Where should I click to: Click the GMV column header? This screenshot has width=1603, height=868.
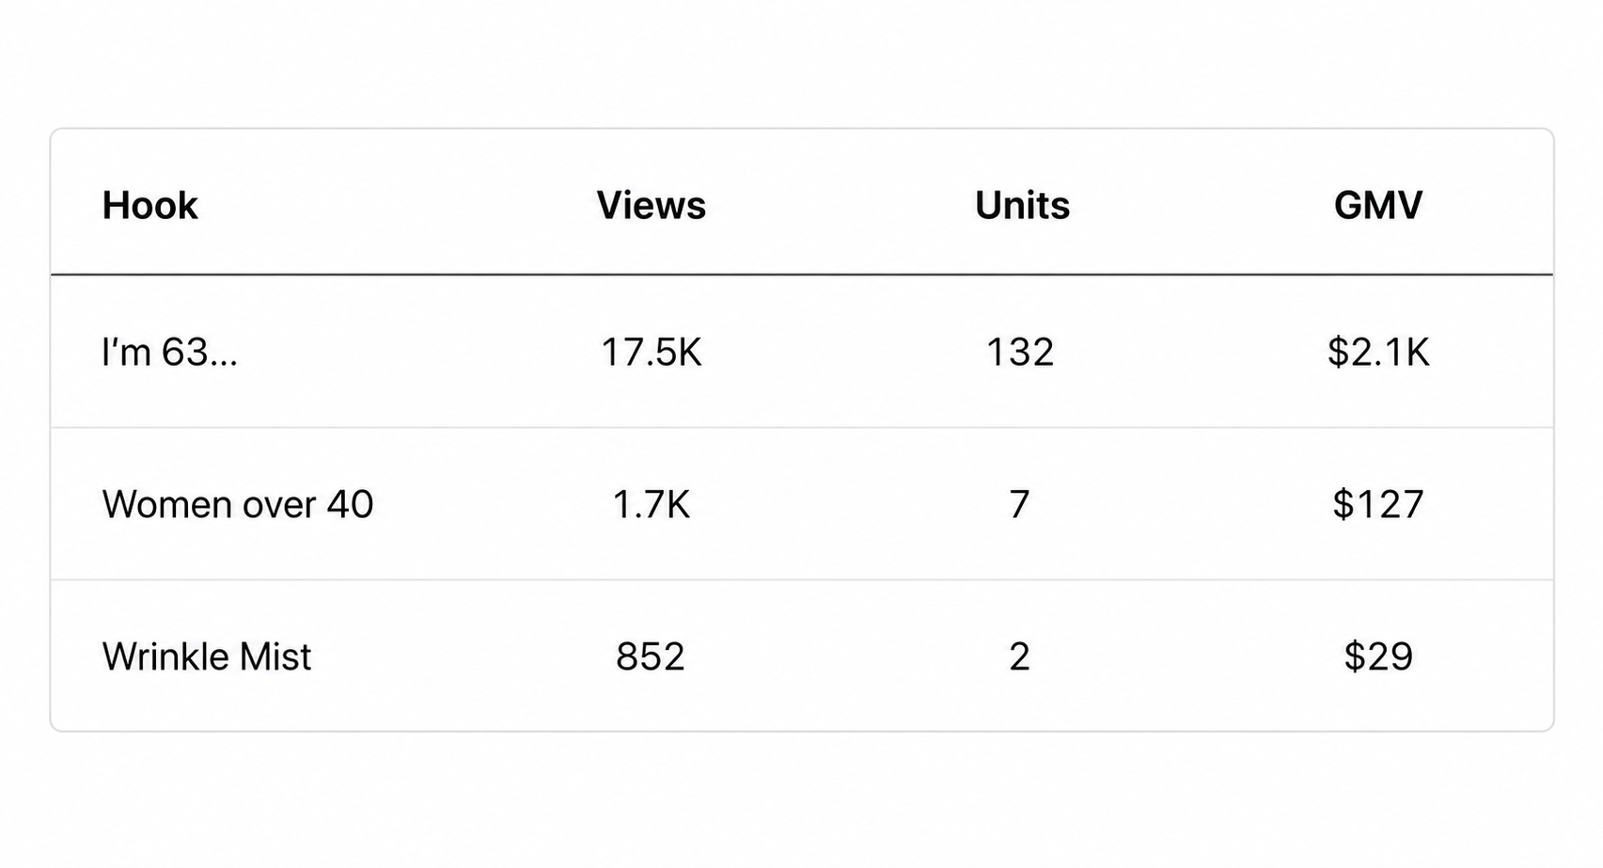pyautogui.click(x=1377, y=205)
